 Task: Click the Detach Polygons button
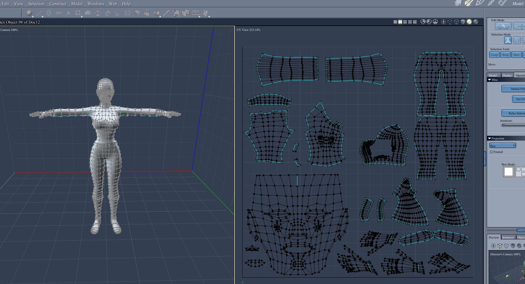click(513, 89)
